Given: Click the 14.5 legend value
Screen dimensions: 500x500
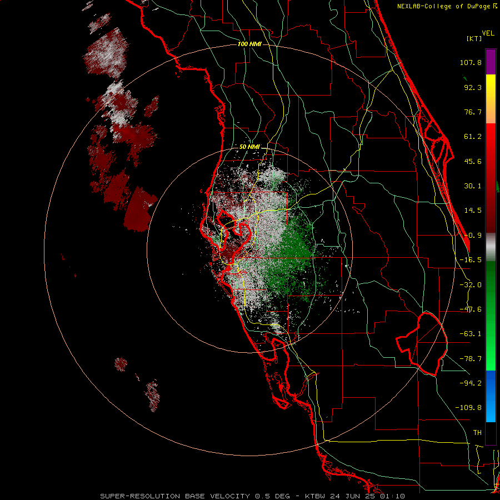Looking at the screenshot, I should [x=473, y=211].
